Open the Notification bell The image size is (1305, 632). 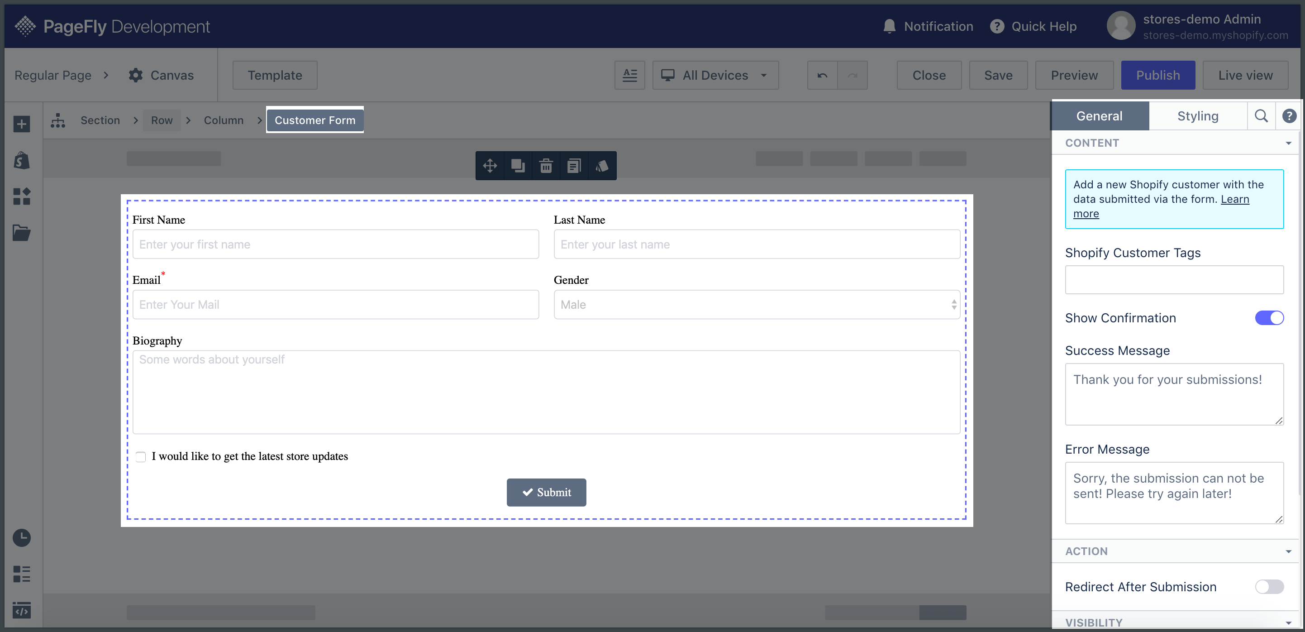928,26
